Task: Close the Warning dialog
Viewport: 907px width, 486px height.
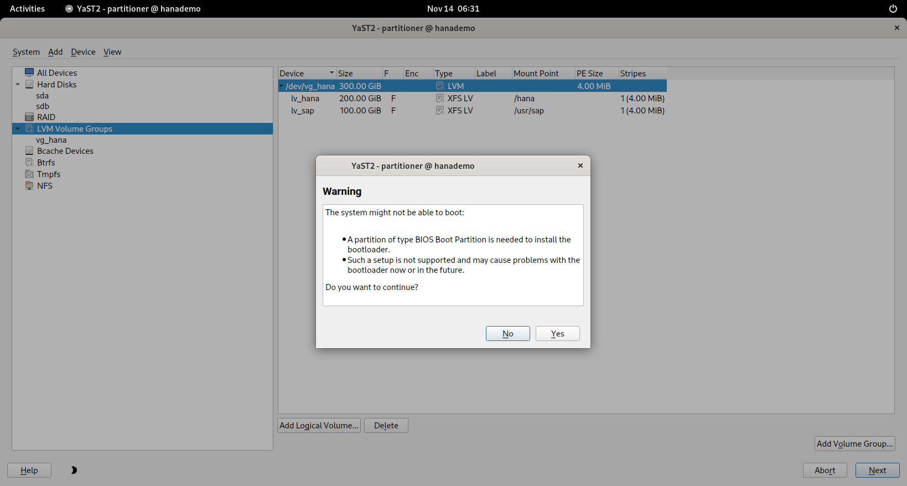Action: tap(581, 166)
